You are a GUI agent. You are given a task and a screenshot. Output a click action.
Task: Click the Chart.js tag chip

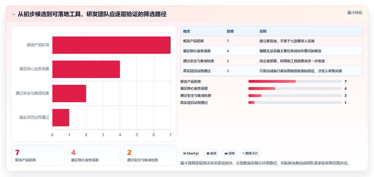(x=191, y=153)
